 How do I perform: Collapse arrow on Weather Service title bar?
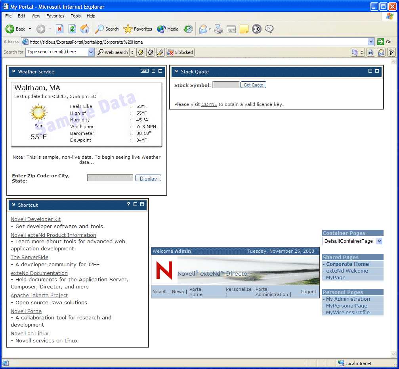(13, 71)
